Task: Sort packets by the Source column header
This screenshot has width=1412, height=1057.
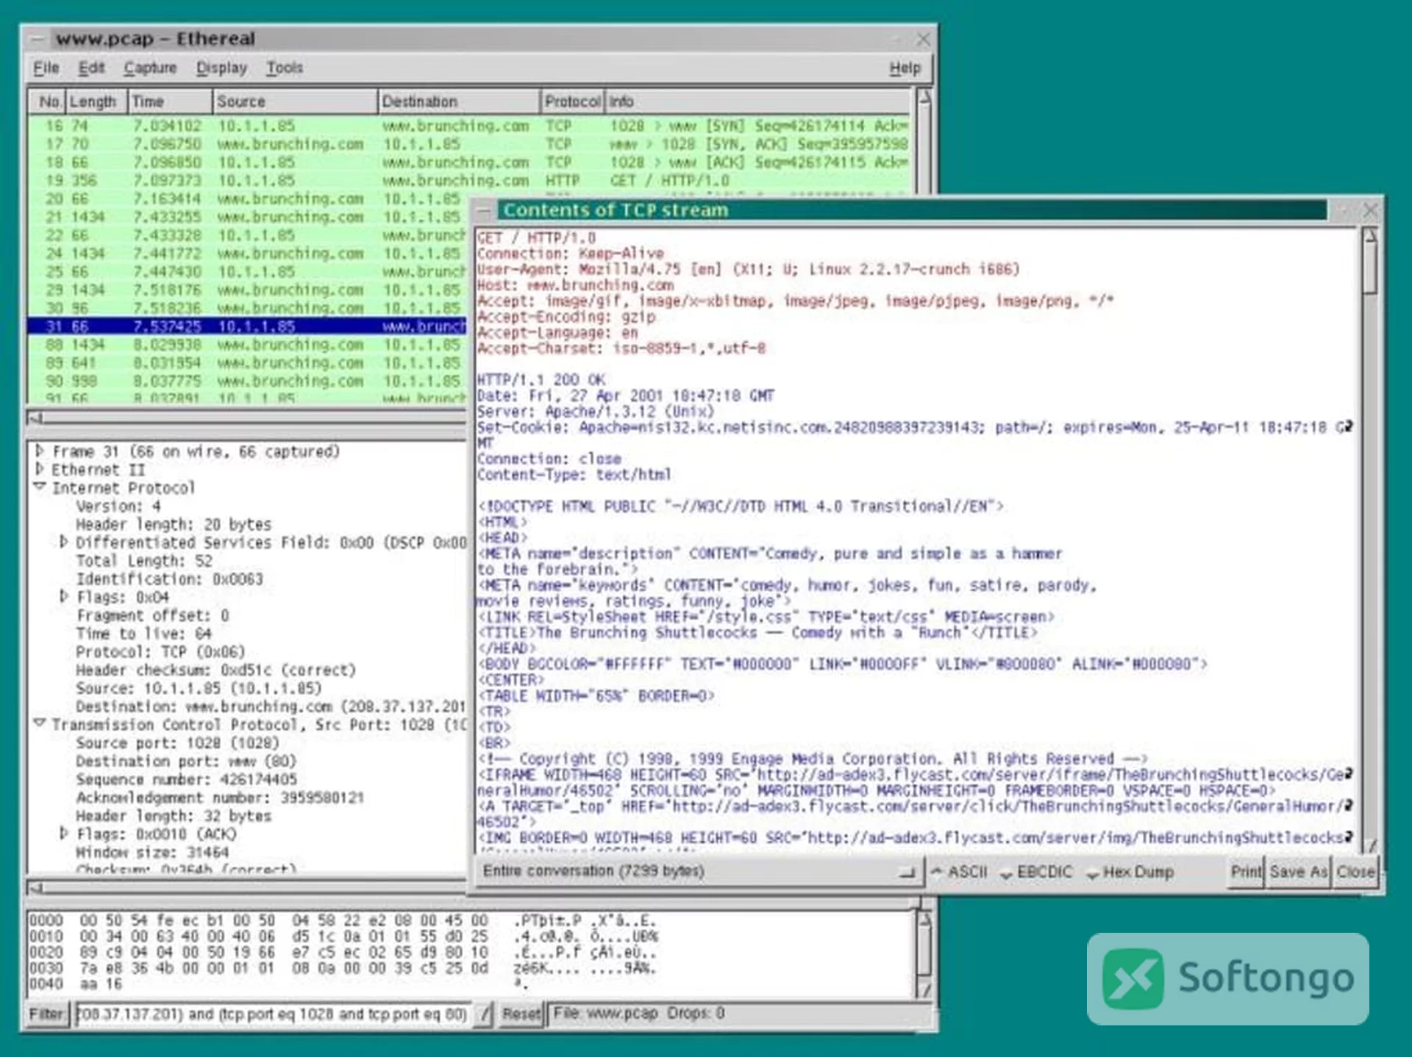Action: (x=296, y=101)
